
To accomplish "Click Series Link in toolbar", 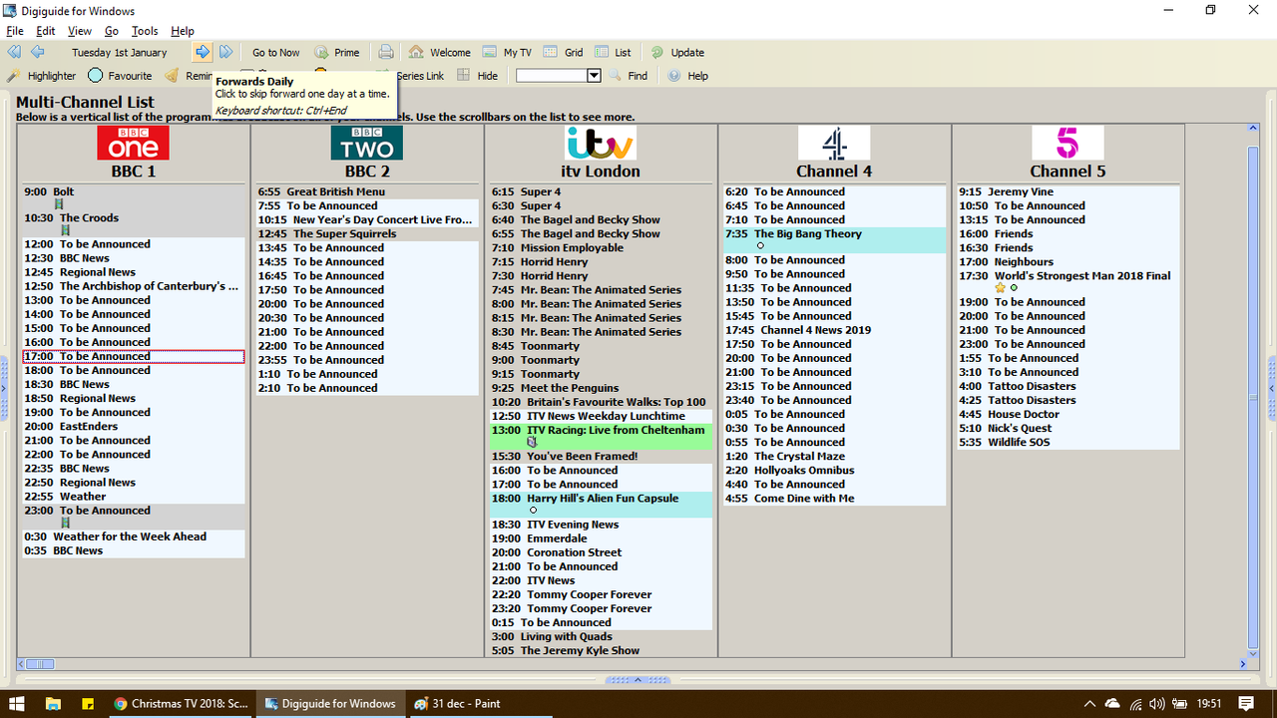I will point(420,76).
